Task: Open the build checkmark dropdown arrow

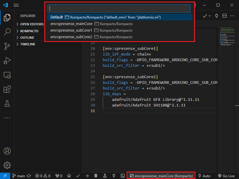Action: tap(210, 16)
